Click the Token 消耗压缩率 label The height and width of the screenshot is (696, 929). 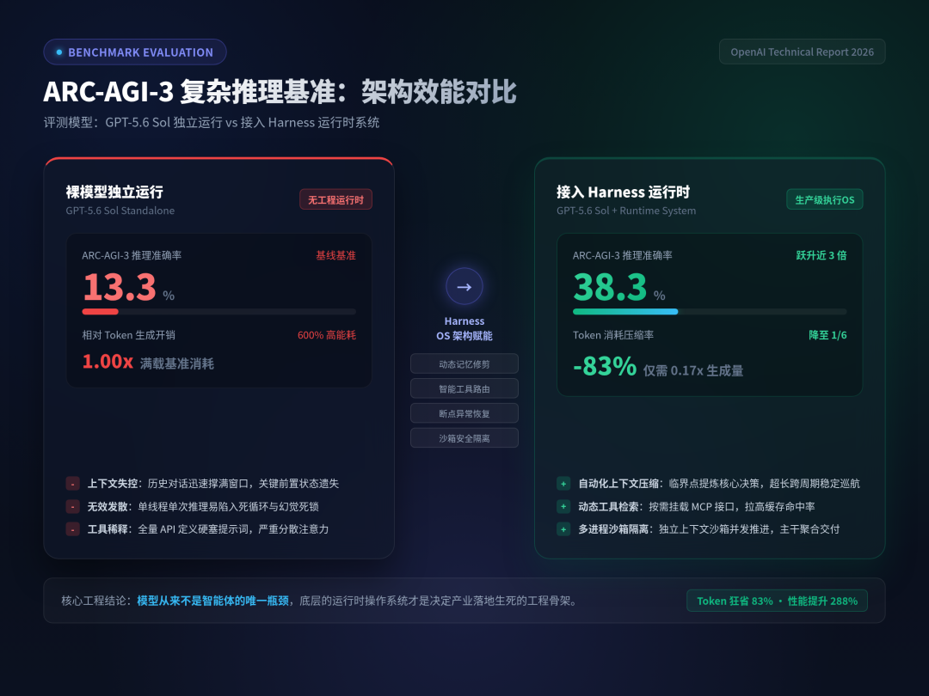[x=613, y=335]
